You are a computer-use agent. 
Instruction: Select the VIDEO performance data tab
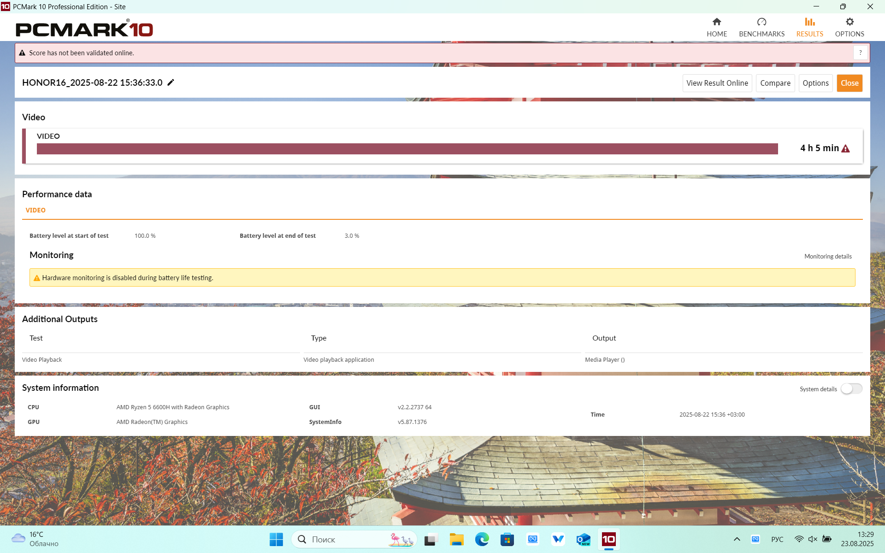35,210
